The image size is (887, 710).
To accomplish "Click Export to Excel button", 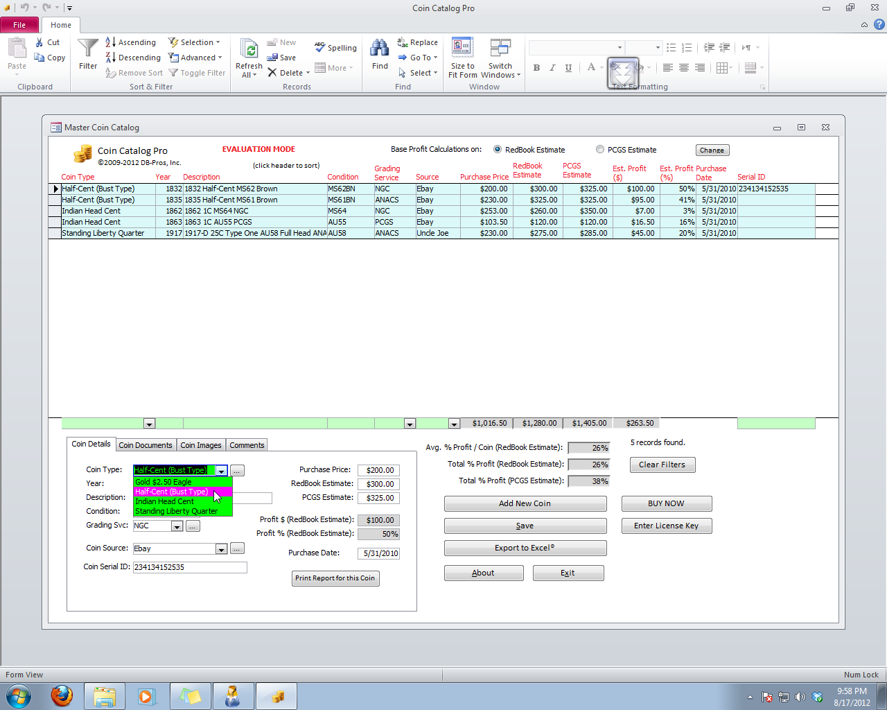I will pos(525,548).
